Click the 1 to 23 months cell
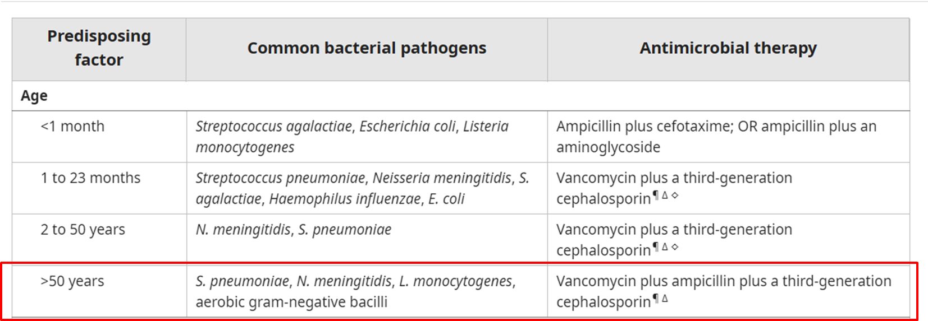The width and height of the screenshot is (928, 321). [90, 178]
